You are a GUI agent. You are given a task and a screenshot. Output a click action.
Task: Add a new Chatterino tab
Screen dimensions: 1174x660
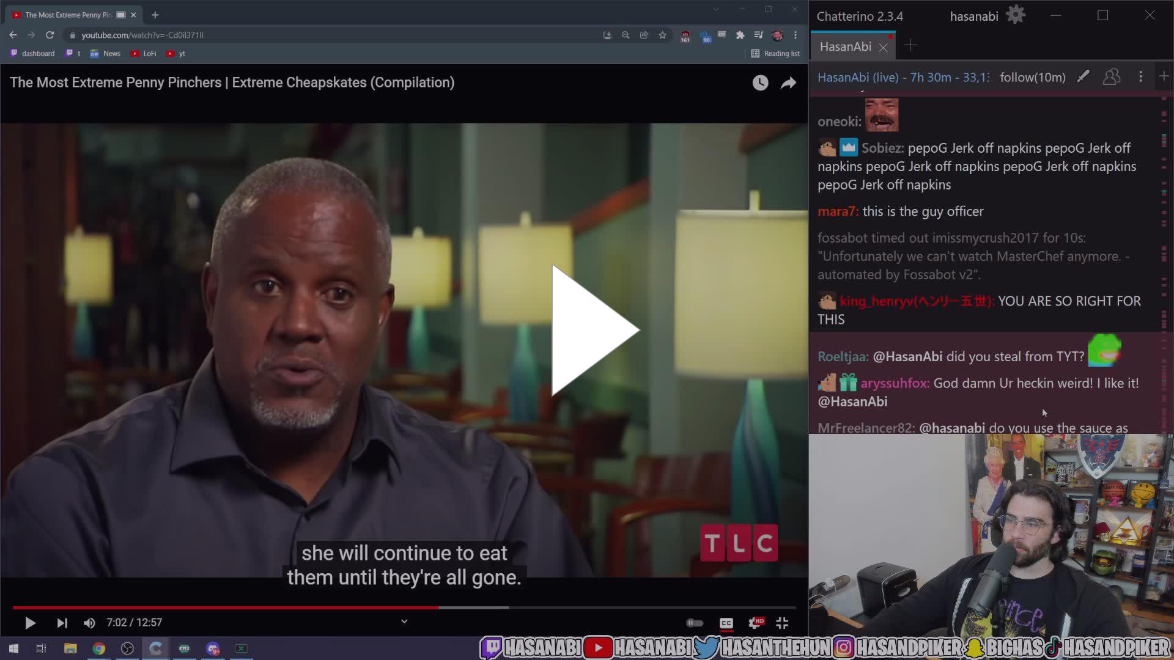coord(910,46)
